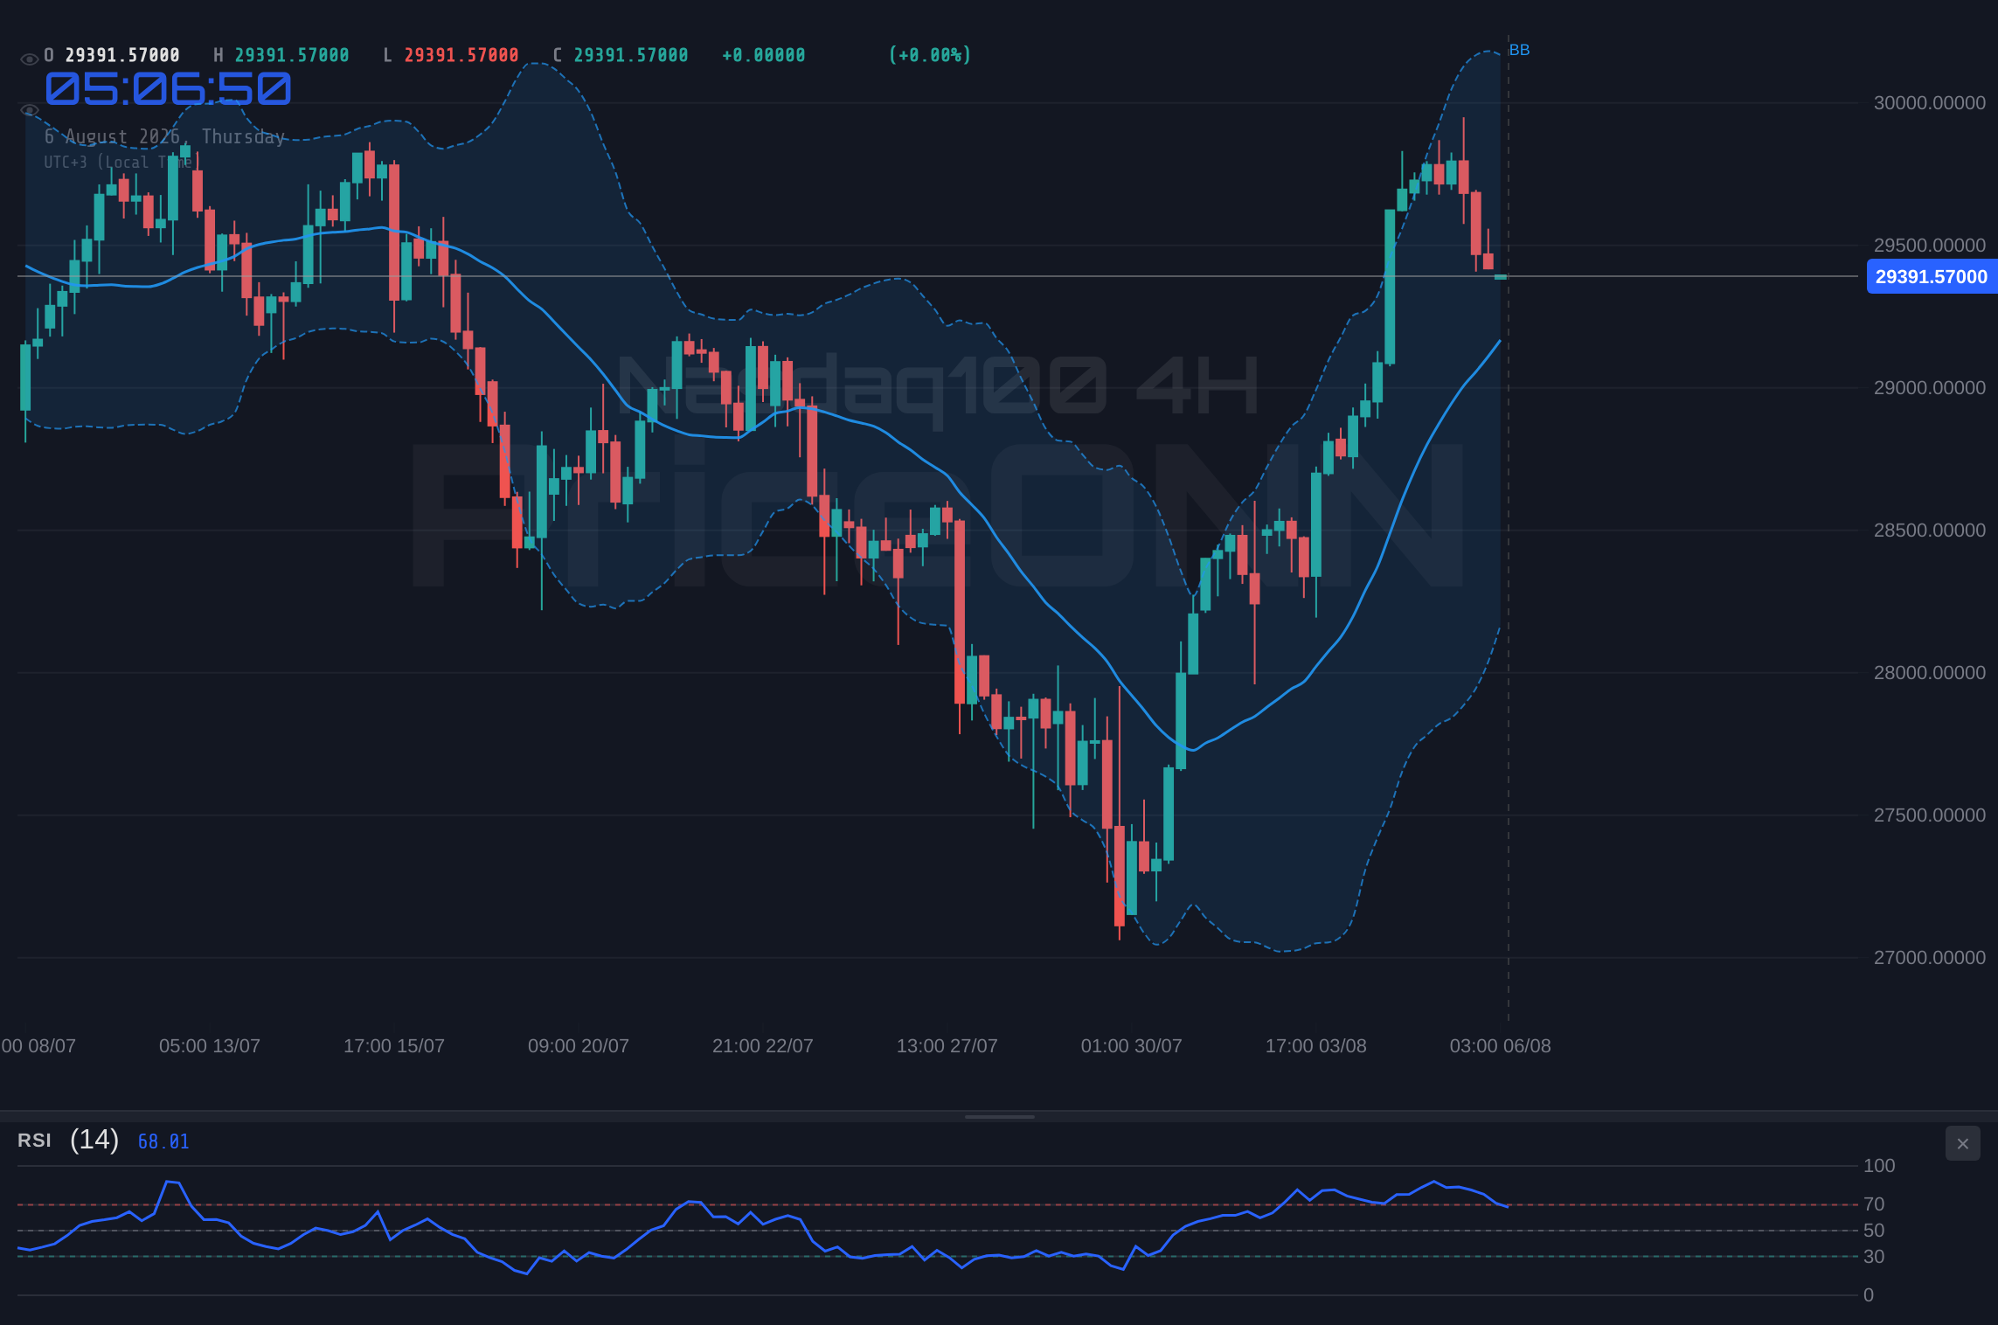Grab the pane divider handle above RSI
Screen dimensions: 1998x1325
click(999, 1116)
